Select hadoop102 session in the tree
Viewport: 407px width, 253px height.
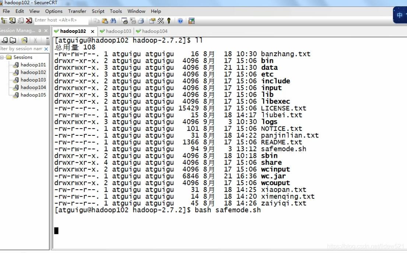click(33, 72)
